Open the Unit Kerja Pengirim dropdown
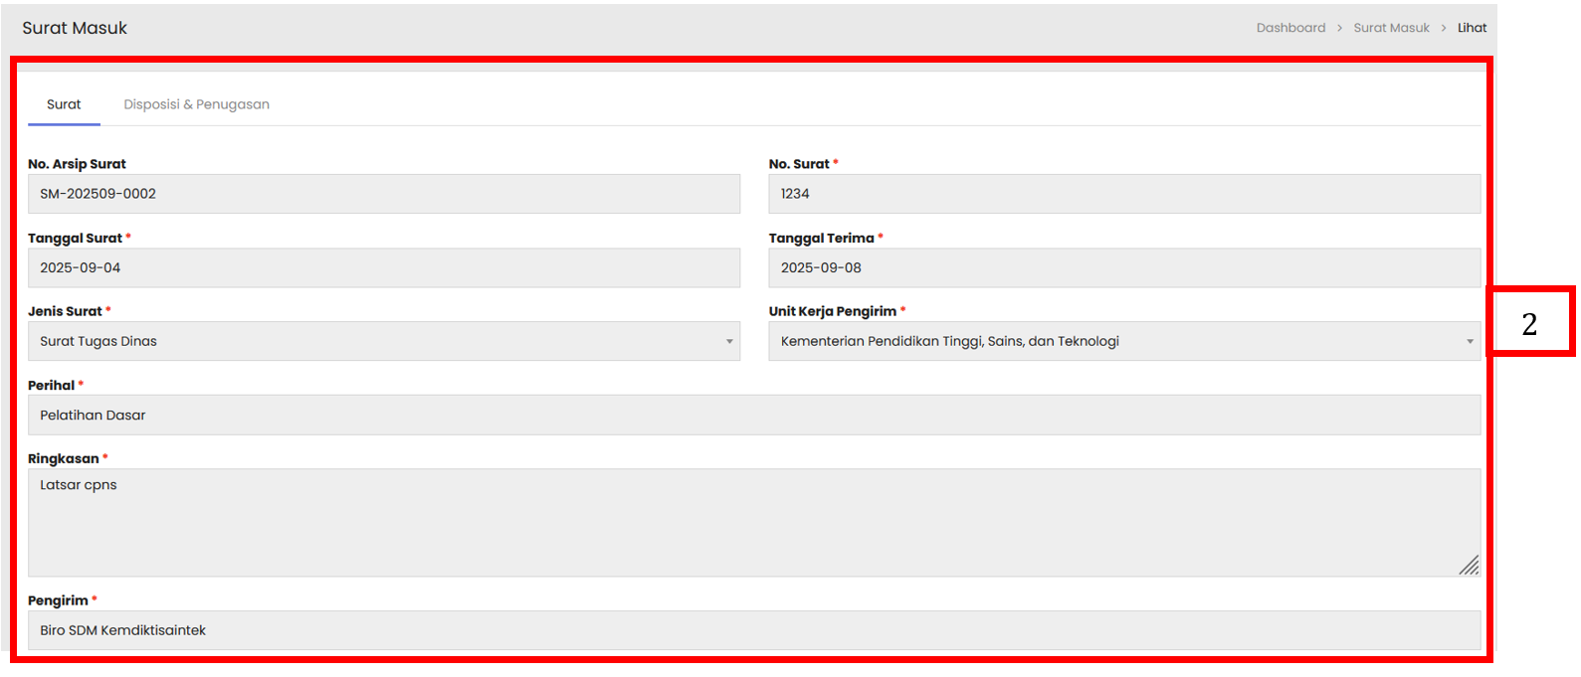Viewport: 1581px width, 677px height. 1123,341
